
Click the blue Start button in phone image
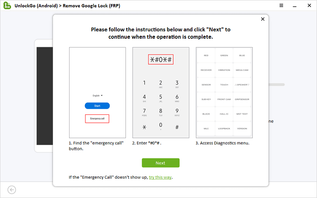(x=97, y=106)
